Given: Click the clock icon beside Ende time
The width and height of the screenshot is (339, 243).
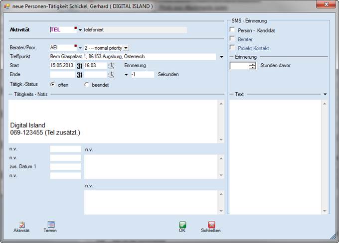Looking at the screenshot, I should (x=111, y=75).
